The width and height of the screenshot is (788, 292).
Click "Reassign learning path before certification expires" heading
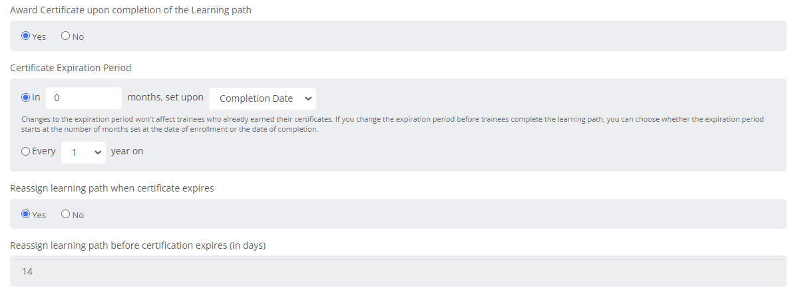pyautogui.click(x=138, y=245)
